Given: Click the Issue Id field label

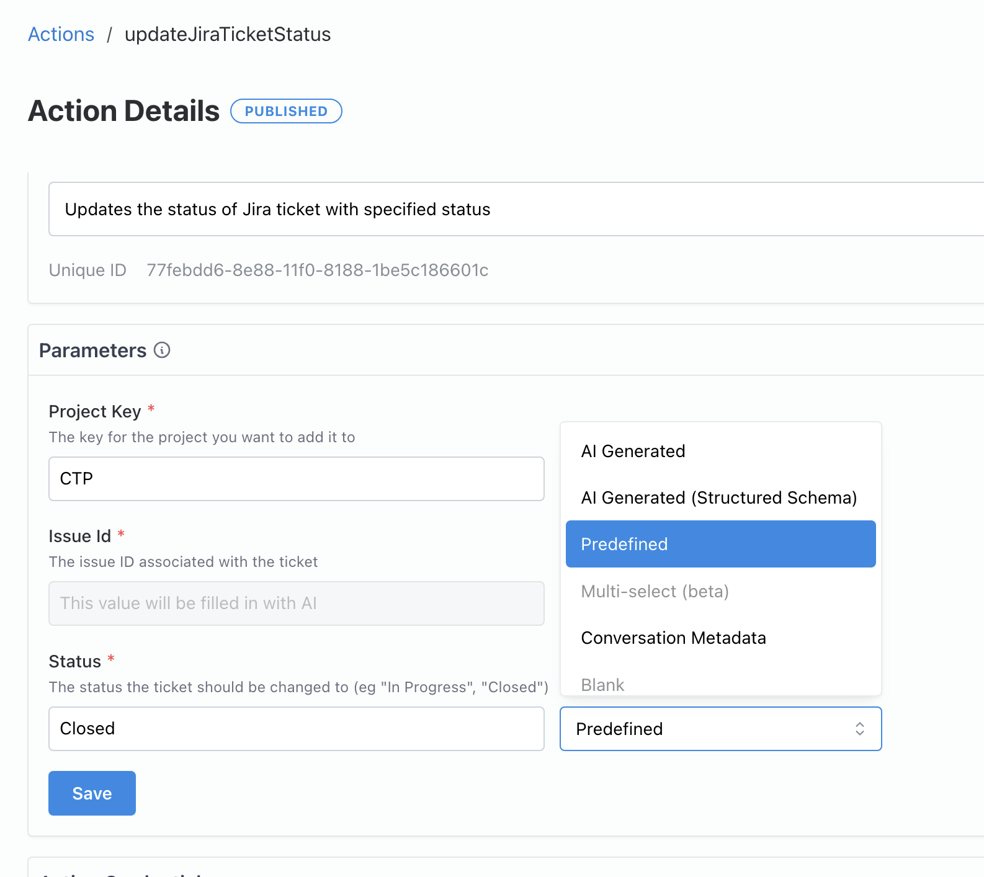Looking at the screenshot, I should 79,536.
